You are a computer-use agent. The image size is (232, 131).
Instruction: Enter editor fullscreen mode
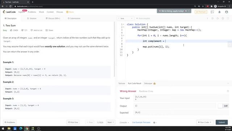[x=228, y=19]
